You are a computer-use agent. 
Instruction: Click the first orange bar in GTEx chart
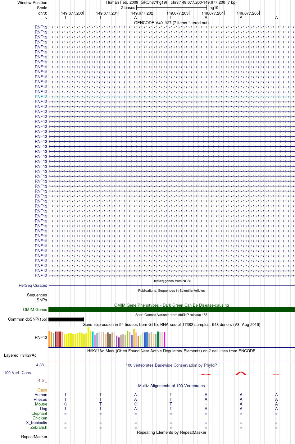[49, 339]
